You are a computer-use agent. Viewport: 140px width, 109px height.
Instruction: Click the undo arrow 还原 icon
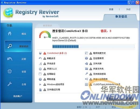(x=10, y=59)
